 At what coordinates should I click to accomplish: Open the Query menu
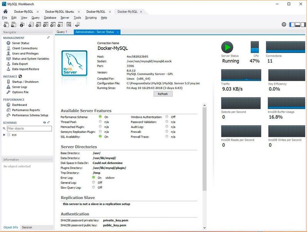[x=35, y=18]
